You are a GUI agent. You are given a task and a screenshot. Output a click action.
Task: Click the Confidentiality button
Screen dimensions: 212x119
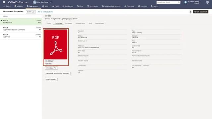pyautogui.click(x=51, y=79)
